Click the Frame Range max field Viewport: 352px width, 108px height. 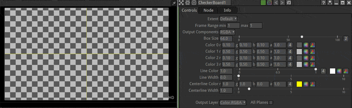[256, 26]
